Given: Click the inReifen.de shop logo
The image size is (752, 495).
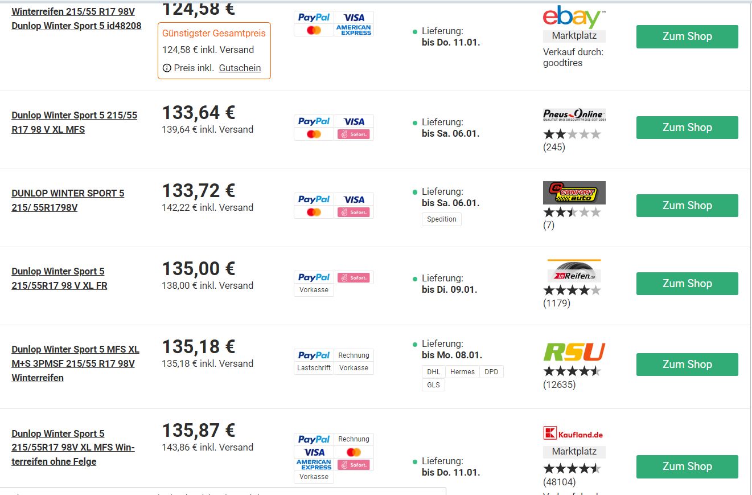Looking at the screenshot, I should click(x=574, y=271).
